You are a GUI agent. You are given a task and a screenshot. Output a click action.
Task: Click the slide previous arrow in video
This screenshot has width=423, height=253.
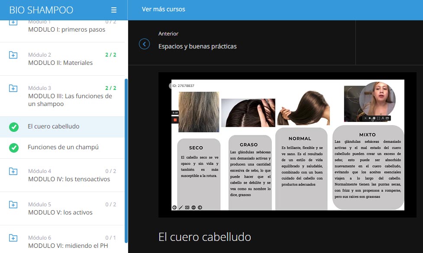pos(174,208)
